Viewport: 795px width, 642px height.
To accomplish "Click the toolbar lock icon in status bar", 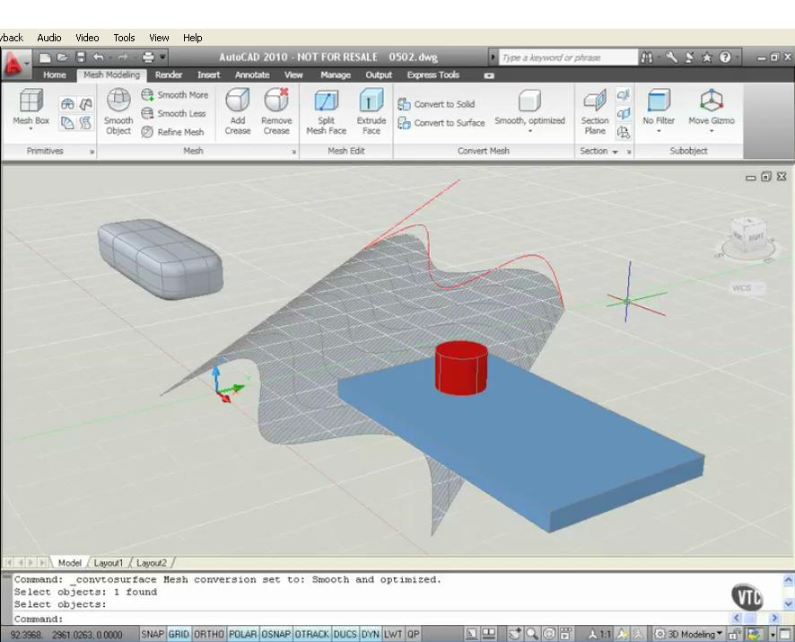I will (734, 635).
